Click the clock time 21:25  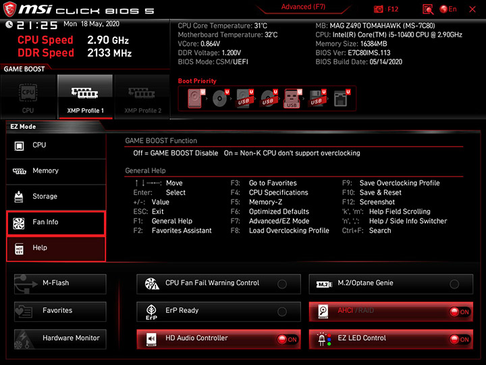point(37,25)
